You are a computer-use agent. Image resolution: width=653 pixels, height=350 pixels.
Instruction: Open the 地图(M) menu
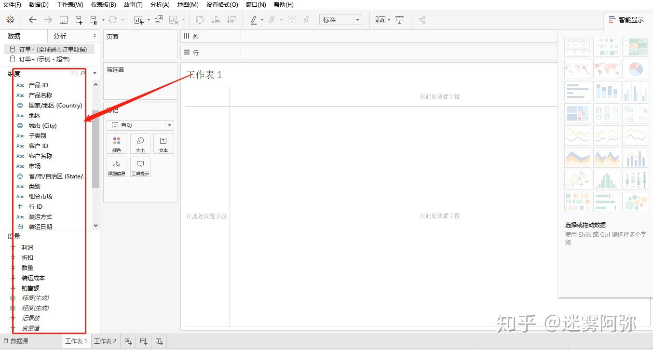pyautogui.click(x=188, y=5)
